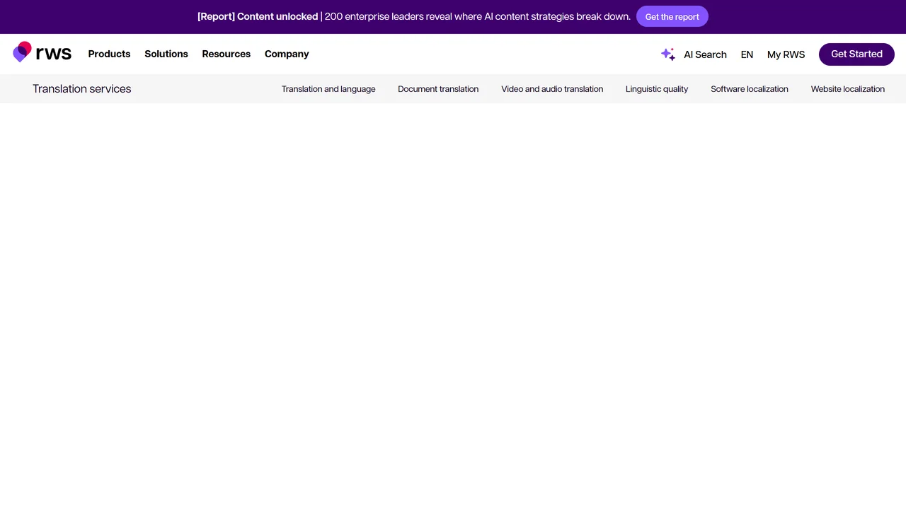
Task: Open the Products menu
Action: 109,54
